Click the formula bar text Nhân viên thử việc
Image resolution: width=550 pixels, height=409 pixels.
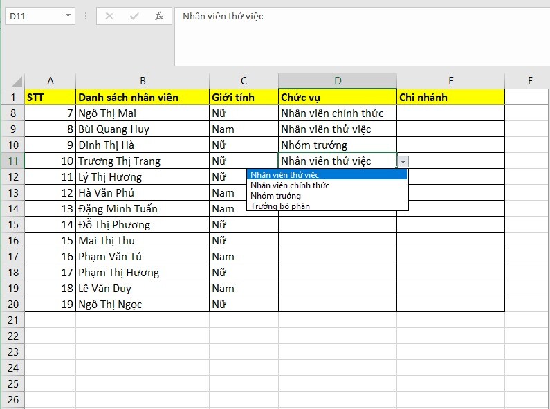pos(223,16)
